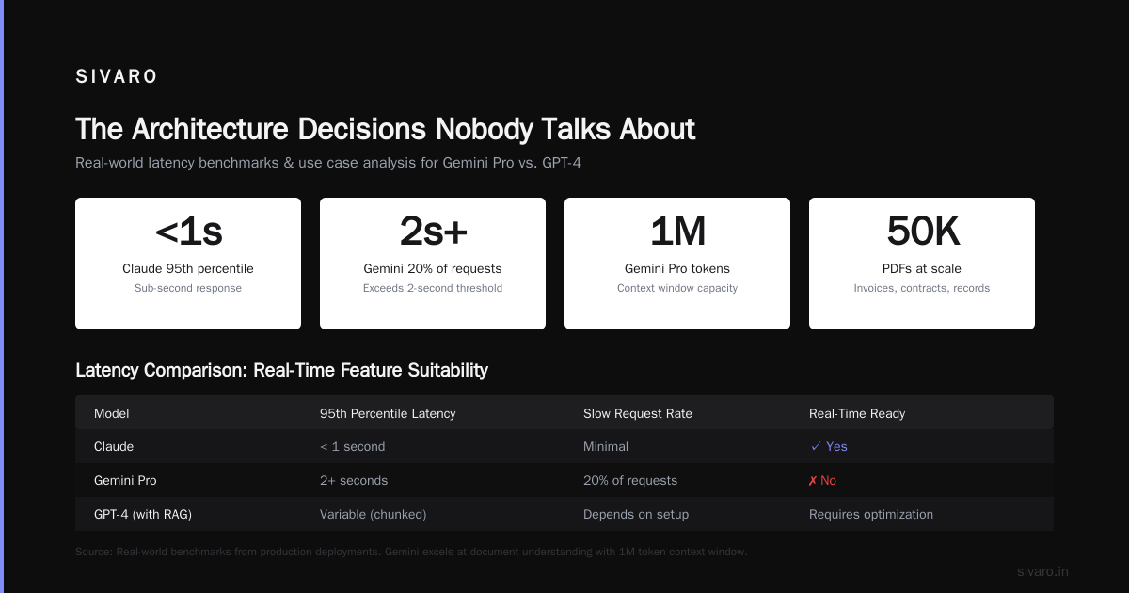Select the checkmark Yes for Claude
This screenshot has height=593, width=1129.
[829, 446]
